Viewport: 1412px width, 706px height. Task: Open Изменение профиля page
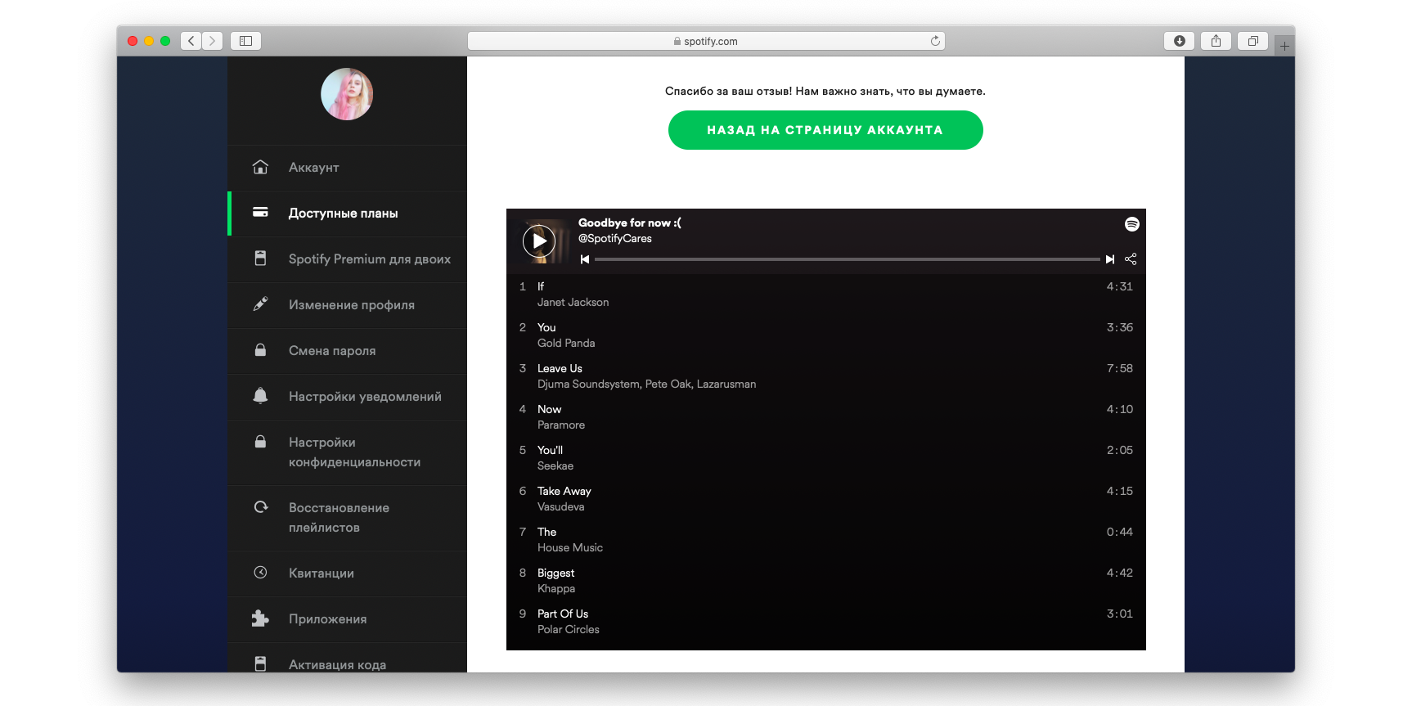point(348,305)
